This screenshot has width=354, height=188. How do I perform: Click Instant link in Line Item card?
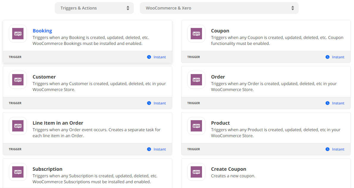(x=159, y=149)
